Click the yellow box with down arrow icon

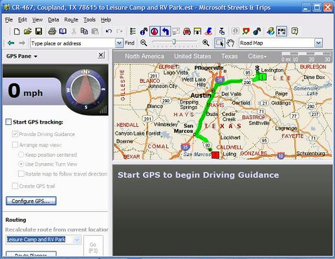(197, 31)
